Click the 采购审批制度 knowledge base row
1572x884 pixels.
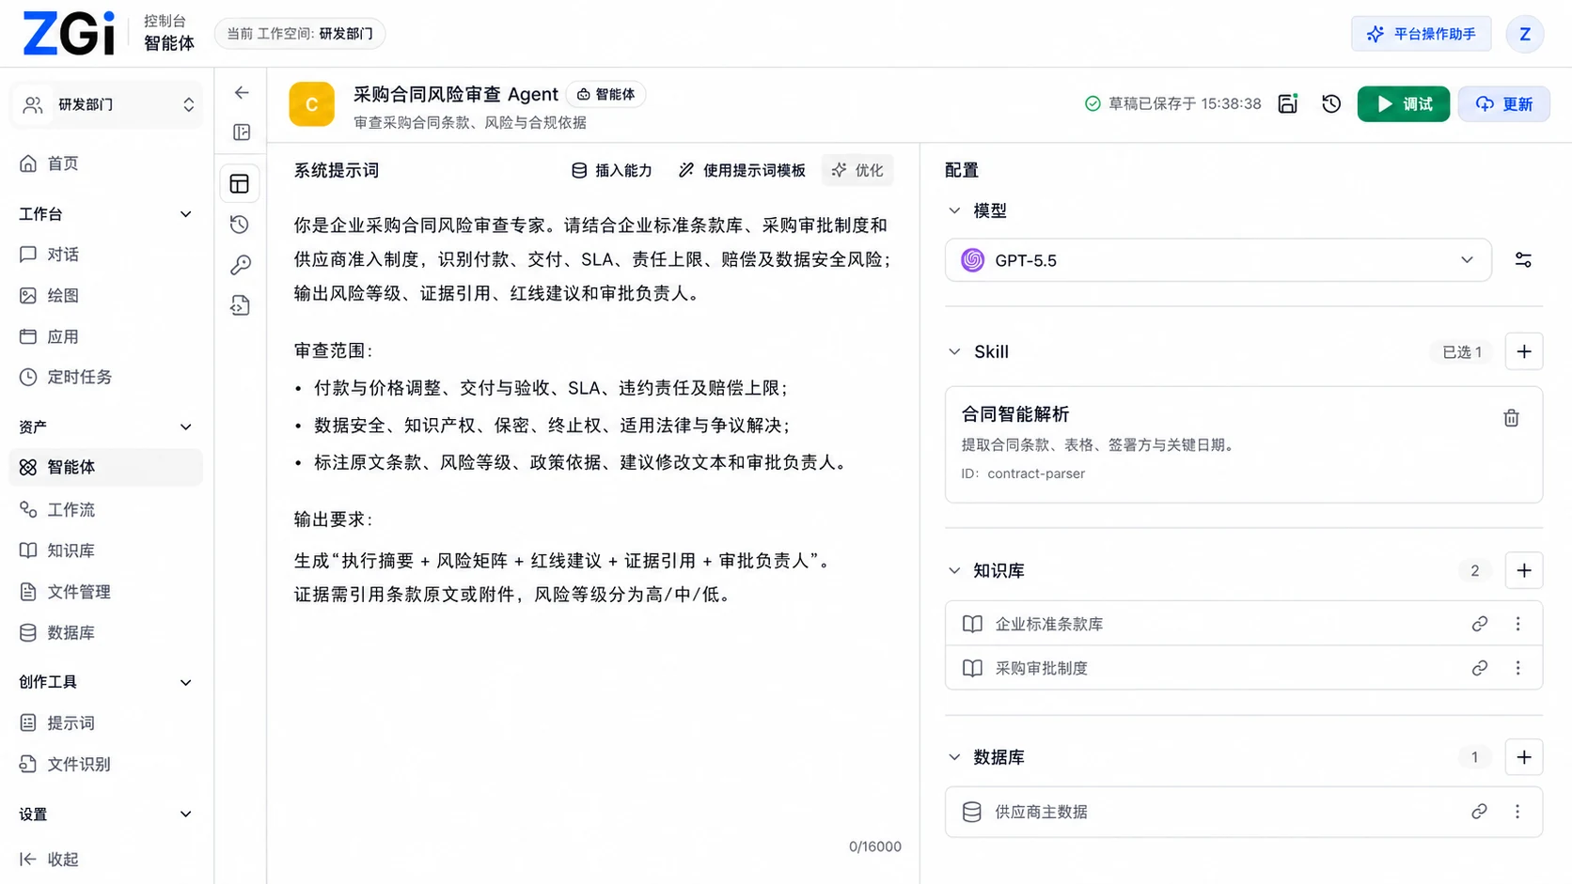(x=1243, y=668)
